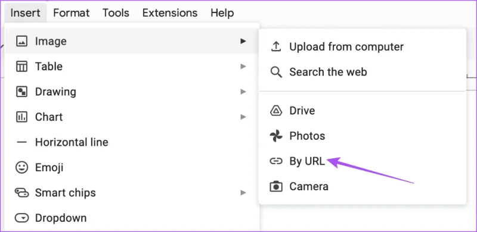The height and width of the screenshot is (232, 477).
Task: Click the Smart chips icon
Action: pos(21,193)
